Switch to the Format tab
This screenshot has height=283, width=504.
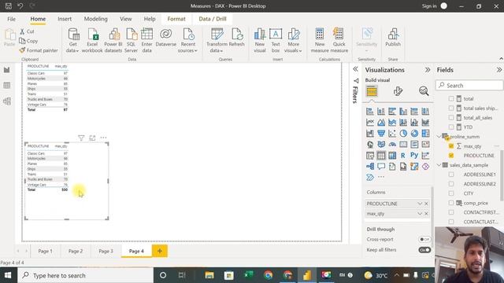[x=176, y=19]
